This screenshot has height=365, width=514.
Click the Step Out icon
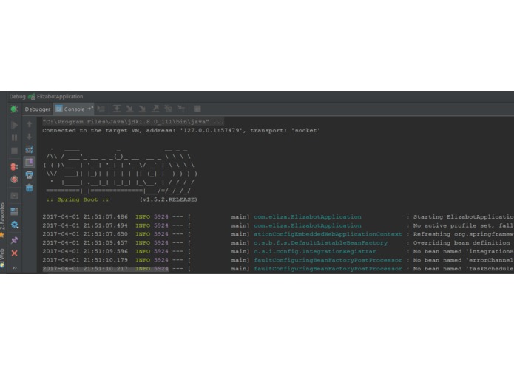pyautogui.click(x=155, y=109)
